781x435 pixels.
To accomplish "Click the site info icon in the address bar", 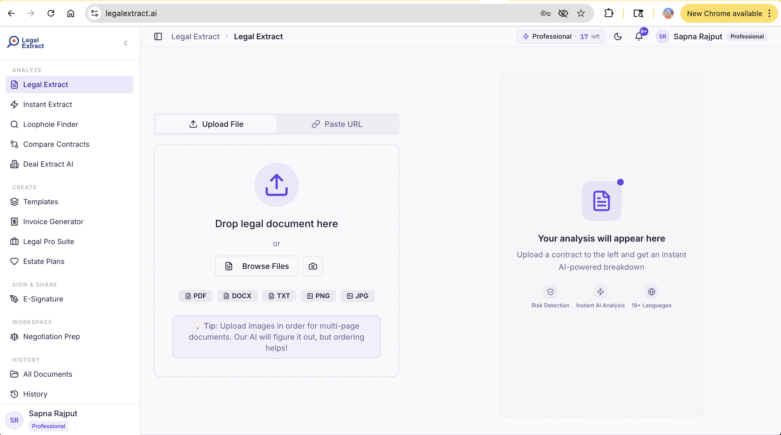I will [95, 13].
